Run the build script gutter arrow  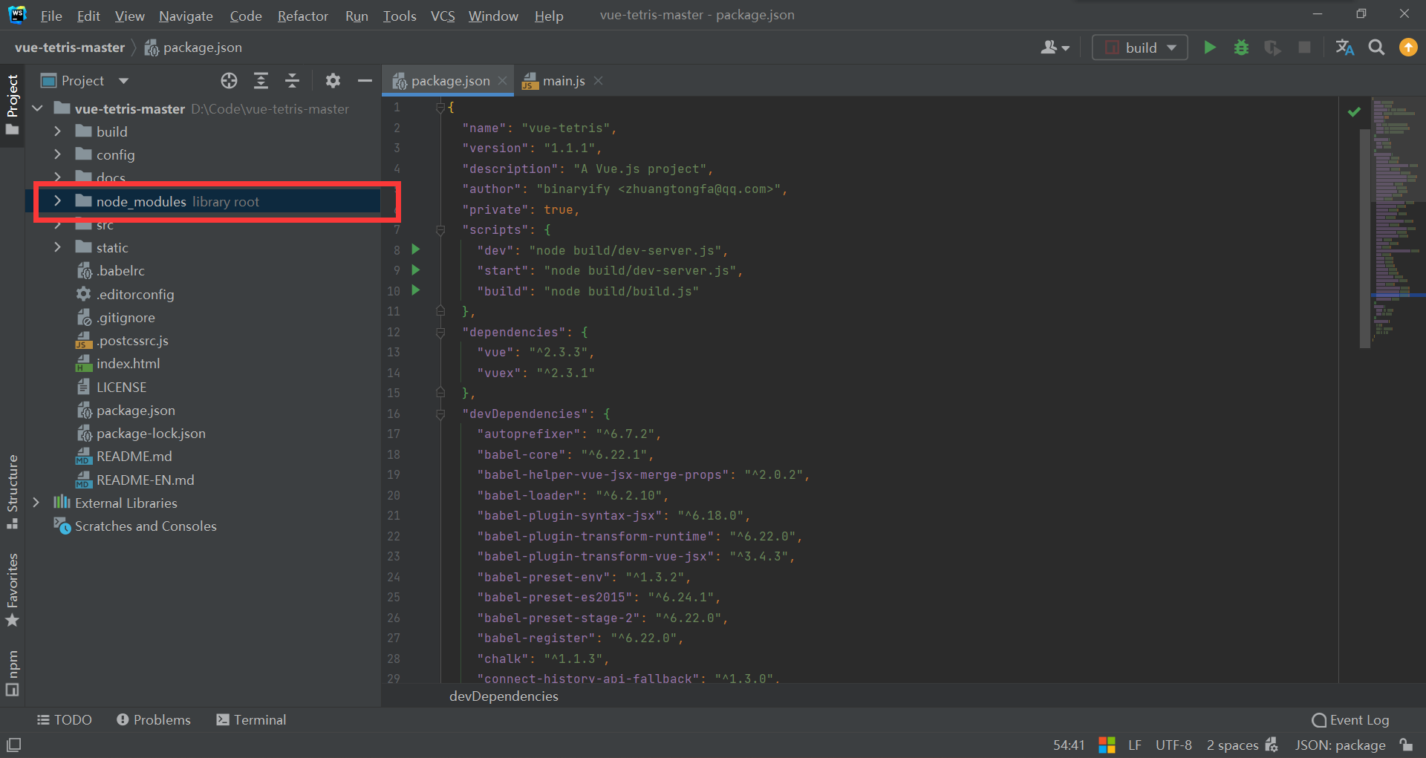416,290
